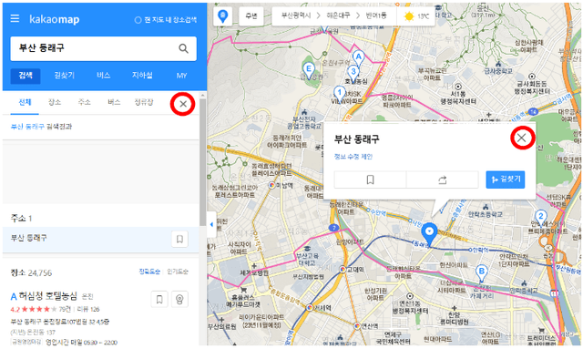Close the search results panel
This screenshot has height=349, width=583.
[x=183, y=104]
